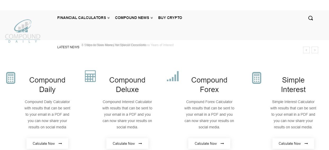Show previous latest news item
The image size is (329, 150).
(x=306, y=50)
